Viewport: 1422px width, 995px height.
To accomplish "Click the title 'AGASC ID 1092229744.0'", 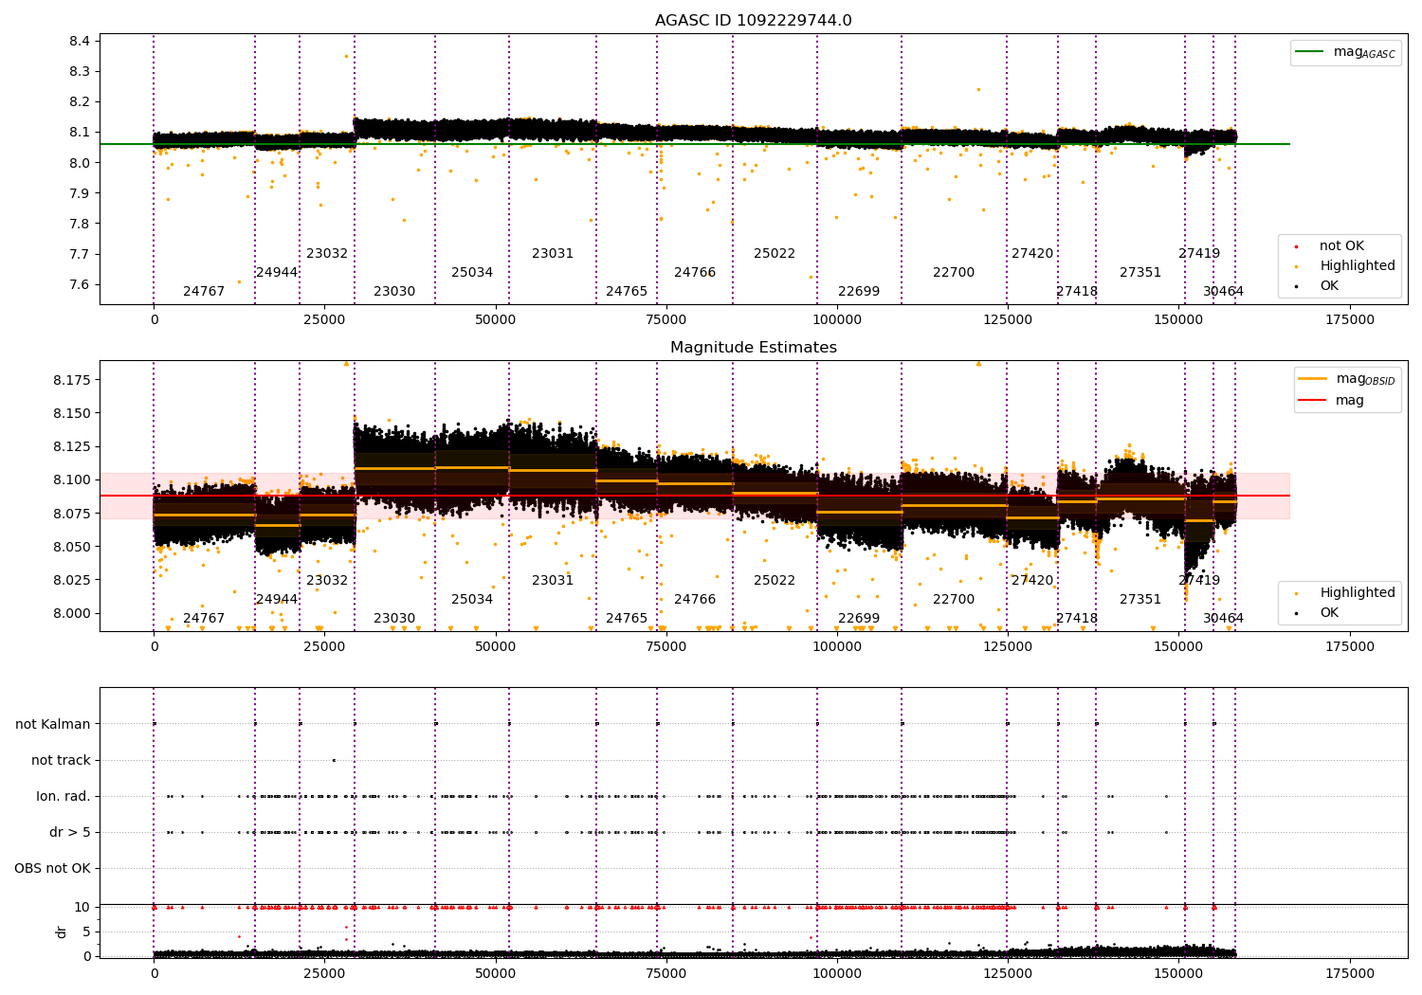I will (x=753, y=21).
